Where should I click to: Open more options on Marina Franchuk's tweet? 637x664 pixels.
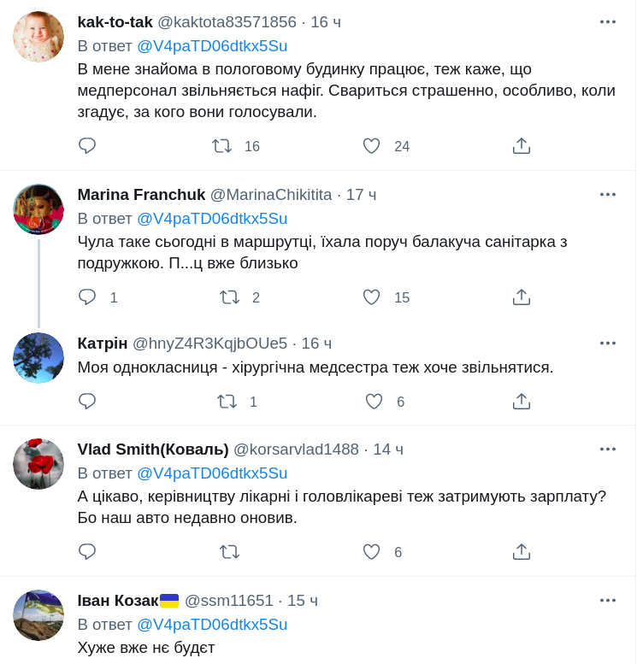pyautogui.click(x=608, y=194)
